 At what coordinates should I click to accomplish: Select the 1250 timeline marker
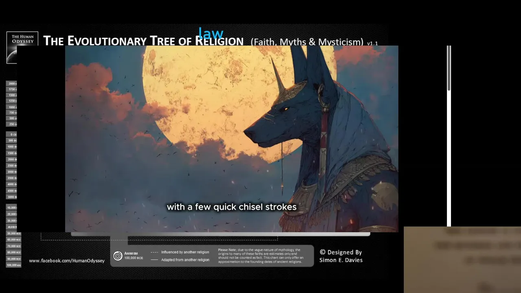[11, 101]
